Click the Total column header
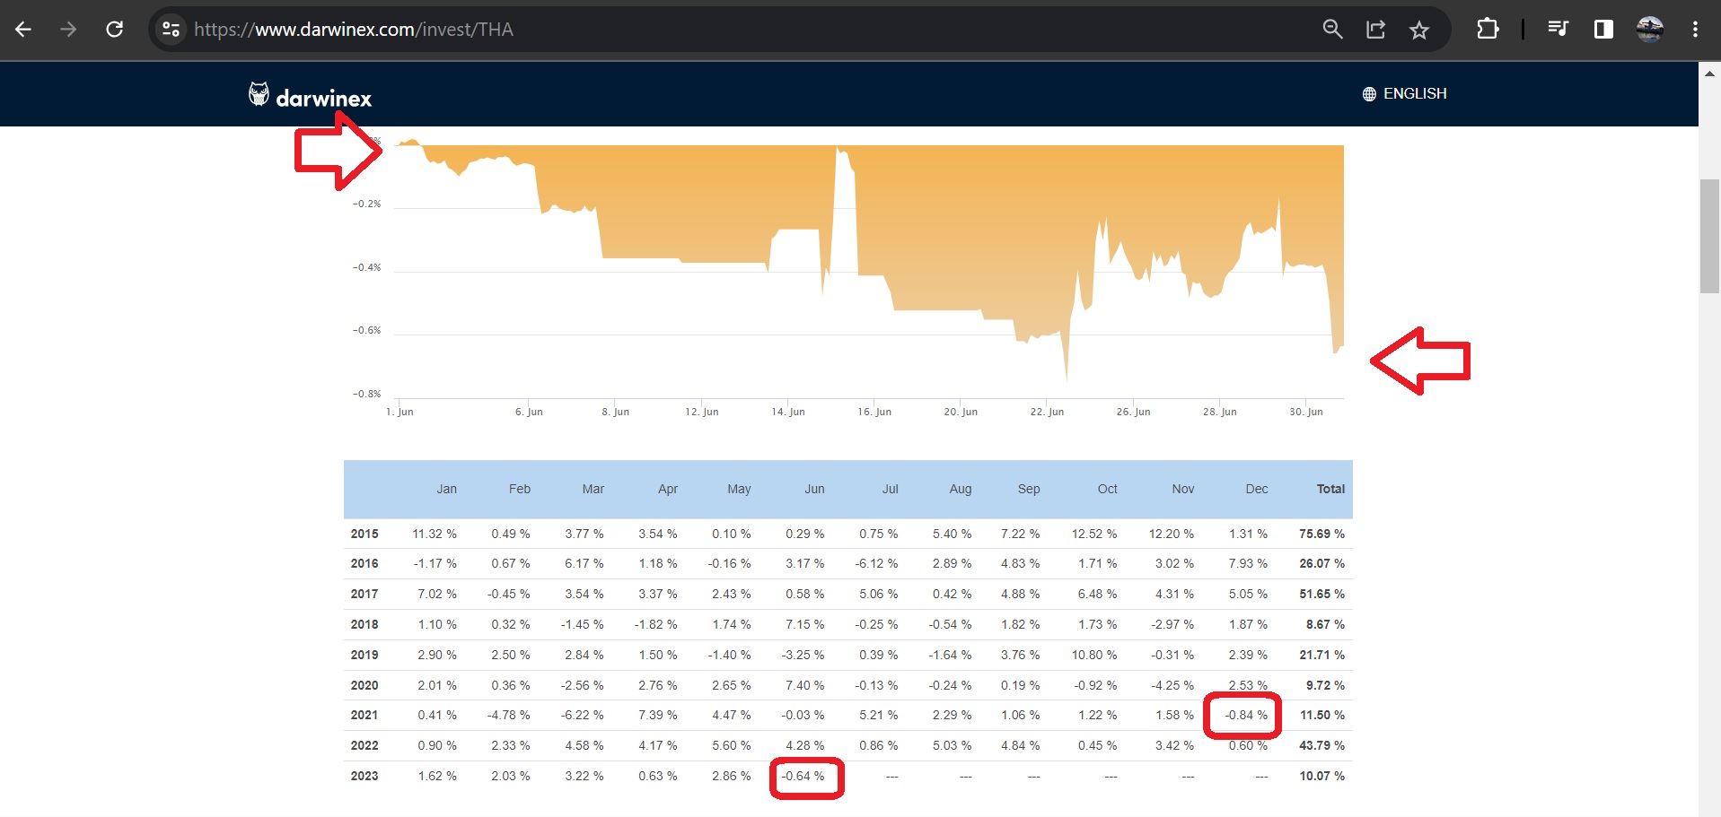The image size is (1721, 817). coord(1330,489)
